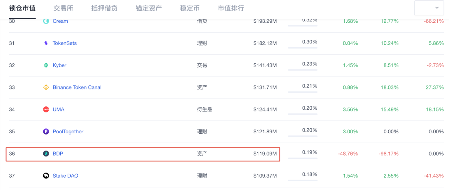449x190 pixels.
Task: Click the Stake DAO name link
Action: coord(65,176)
